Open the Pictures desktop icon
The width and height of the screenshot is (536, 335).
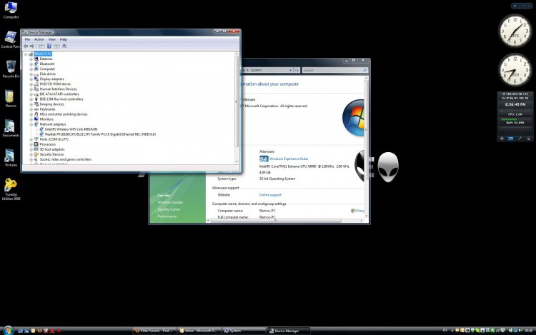tap(10, 158)
